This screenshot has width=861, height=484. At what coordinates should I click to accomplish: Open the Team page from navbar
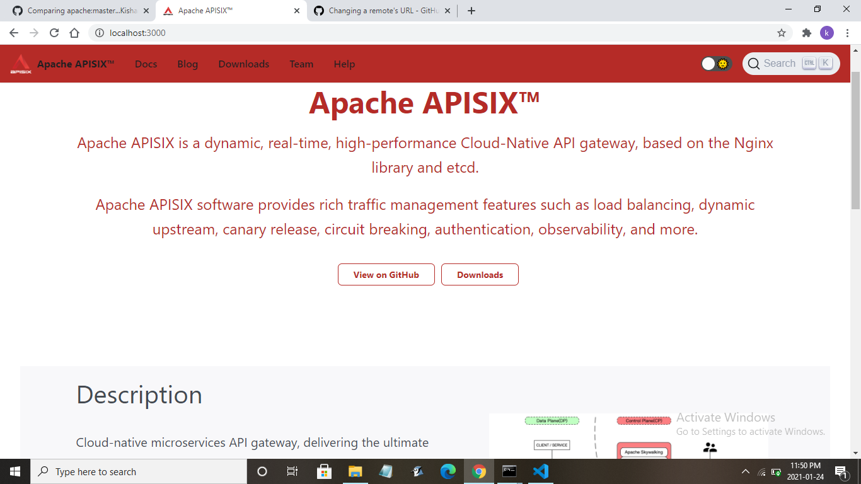pyautogui.click(x=301, y=64)
